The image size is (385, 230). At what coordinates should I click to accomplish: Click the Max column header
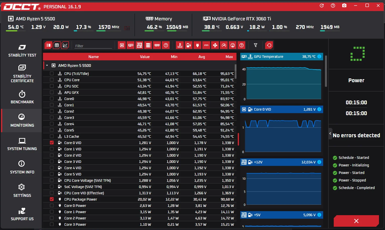[229, 57]
